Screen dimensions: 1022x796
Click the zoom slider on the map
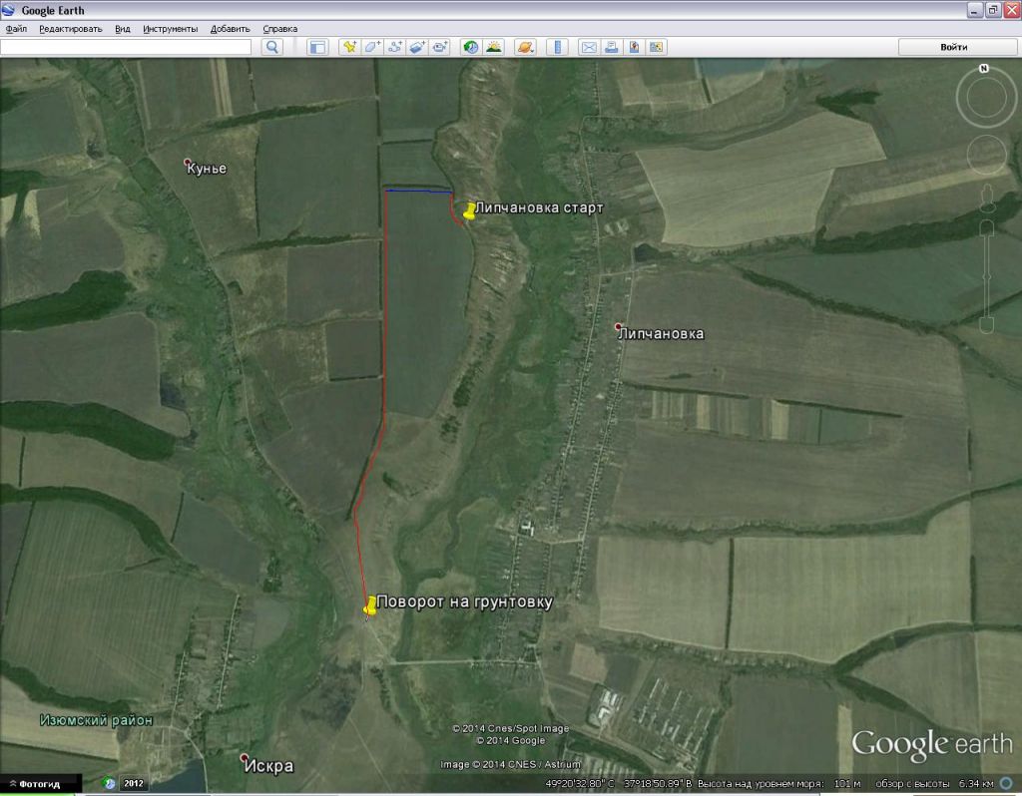pyautogui.click(x=986, y=269)
